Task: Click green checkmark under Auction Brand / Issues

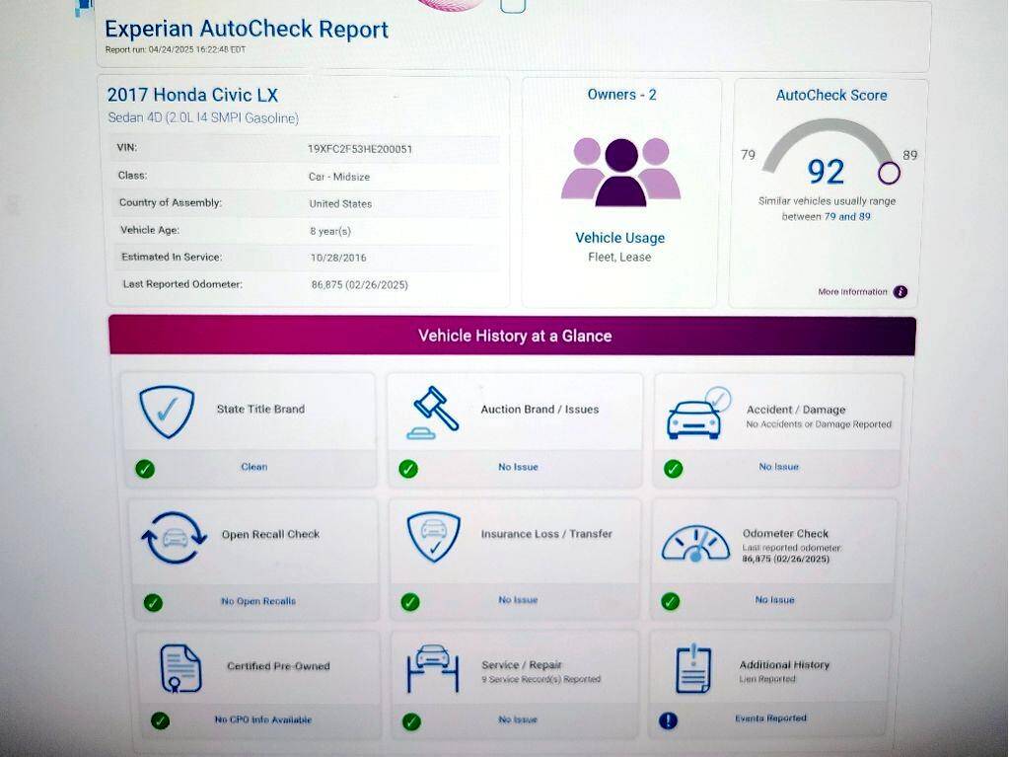Action: tap(408, 469)
